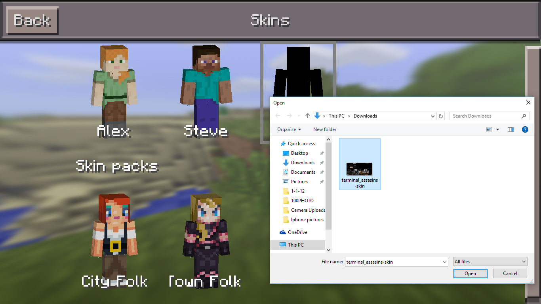Open the 100PHOTO folder
Image resolution: width=541 pixels, height=304 pixels.
(302, 201)
